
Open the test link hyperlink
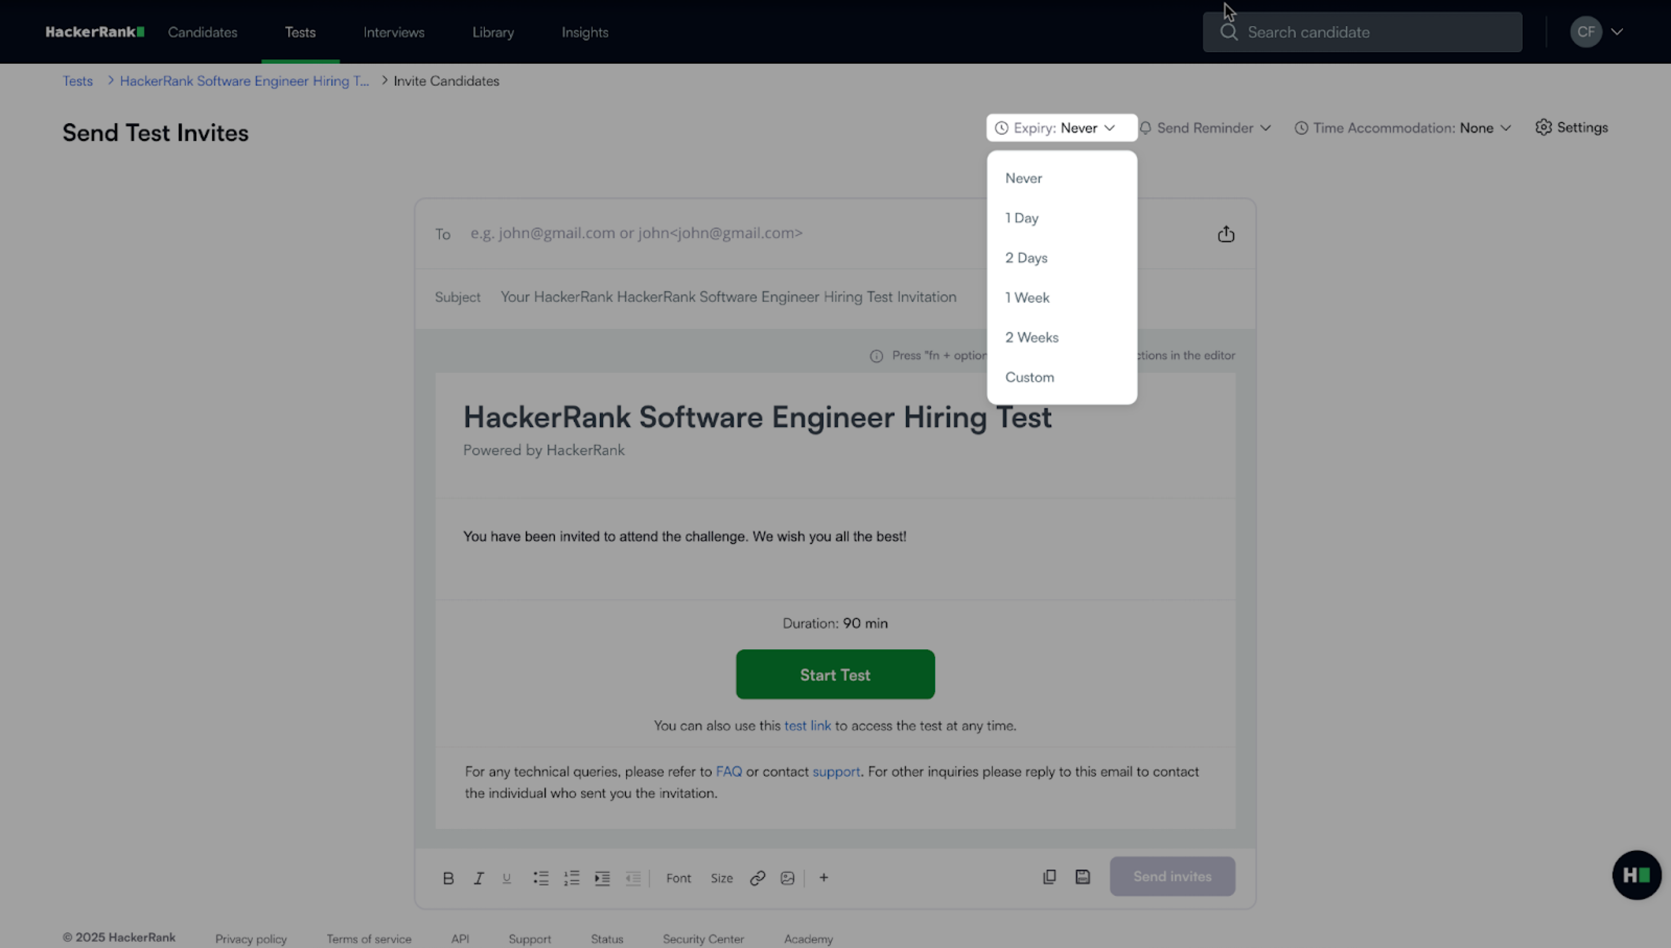tap(807, 725)
